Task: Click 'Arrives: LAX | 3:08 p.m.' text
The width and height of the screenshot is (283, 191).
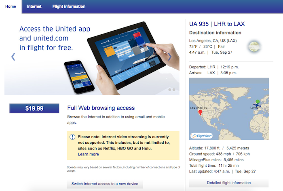Action: click(x=213, y=73)
